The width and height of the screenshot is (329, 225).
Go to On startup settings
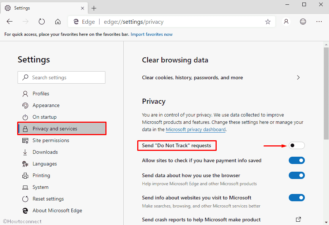[x=45, y=117]
